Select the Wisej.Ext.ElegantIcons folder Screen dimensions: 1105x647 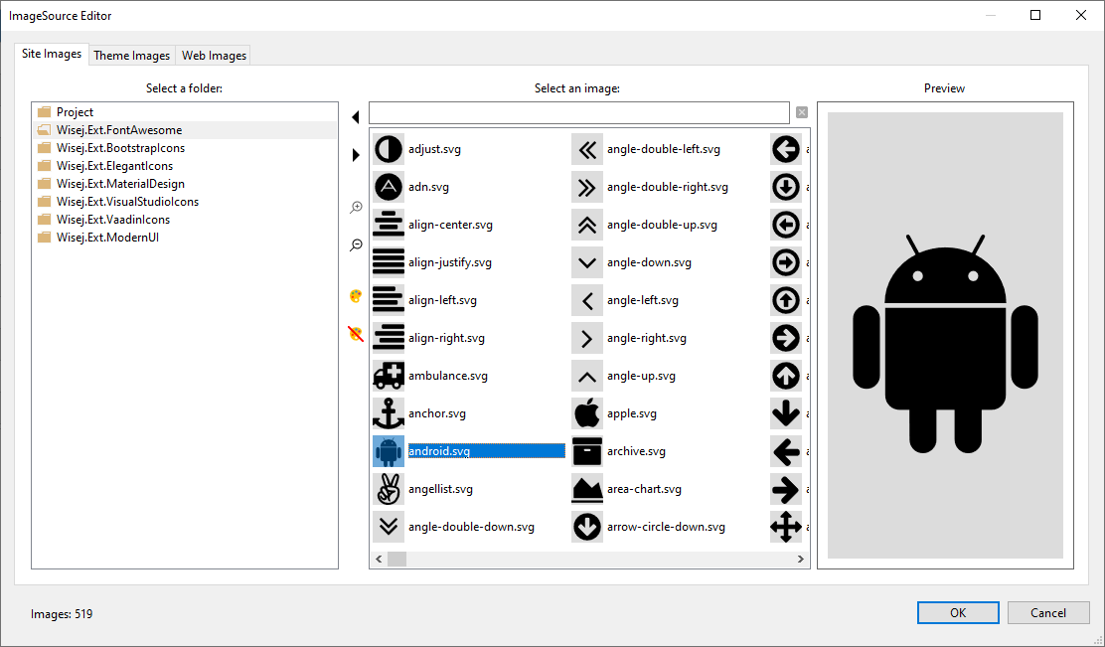pos(115,166)
